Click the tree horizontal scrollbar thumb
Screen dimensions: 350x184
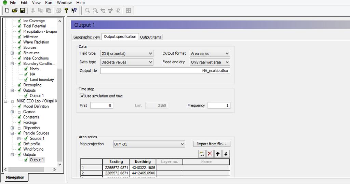pyautogui.click(x=26, y=170)
